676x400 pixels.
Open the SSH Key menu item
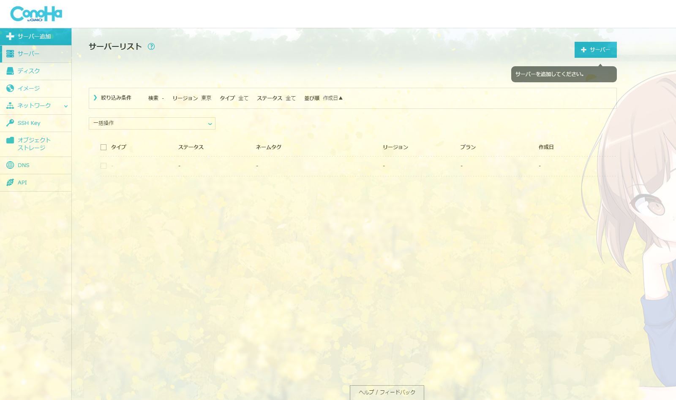click(35, 123)
